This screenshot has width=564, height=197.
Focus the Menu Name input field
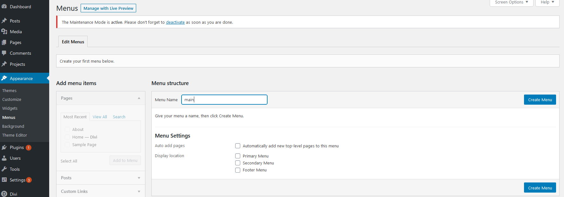point(224,100)
